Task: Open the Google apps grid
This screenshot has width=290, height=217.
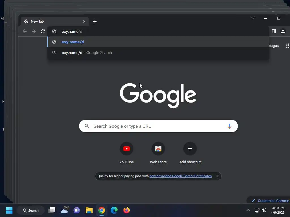Action: [x=288, y=46]
